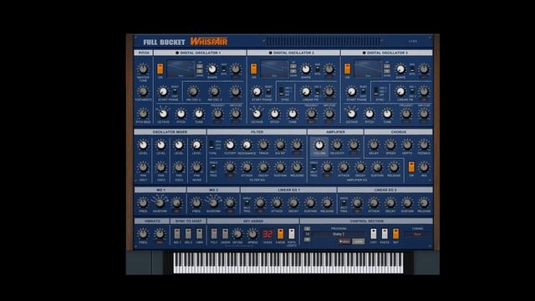535x301 pixels.
Task: Toggle Sync to Host VIBR switch
Action: point(199,234)
